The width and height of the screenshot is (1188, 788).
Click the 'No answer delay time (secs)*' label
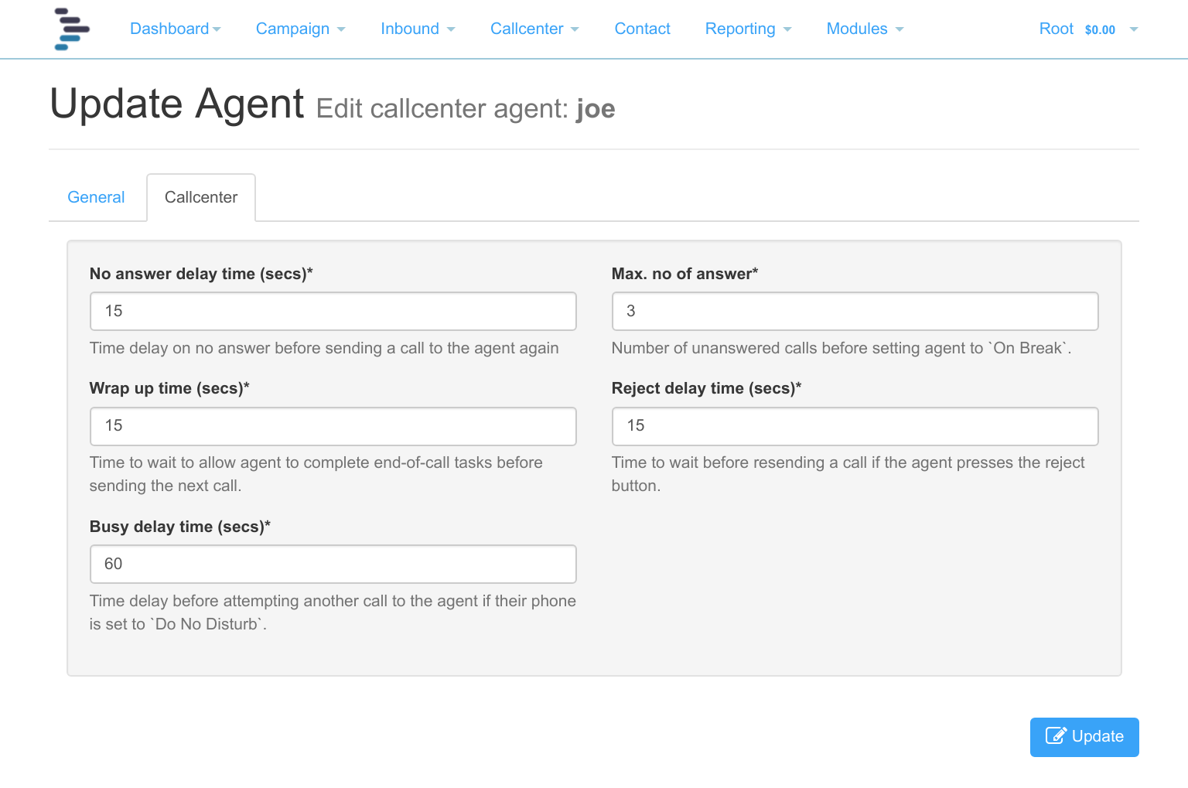point(201,274)
